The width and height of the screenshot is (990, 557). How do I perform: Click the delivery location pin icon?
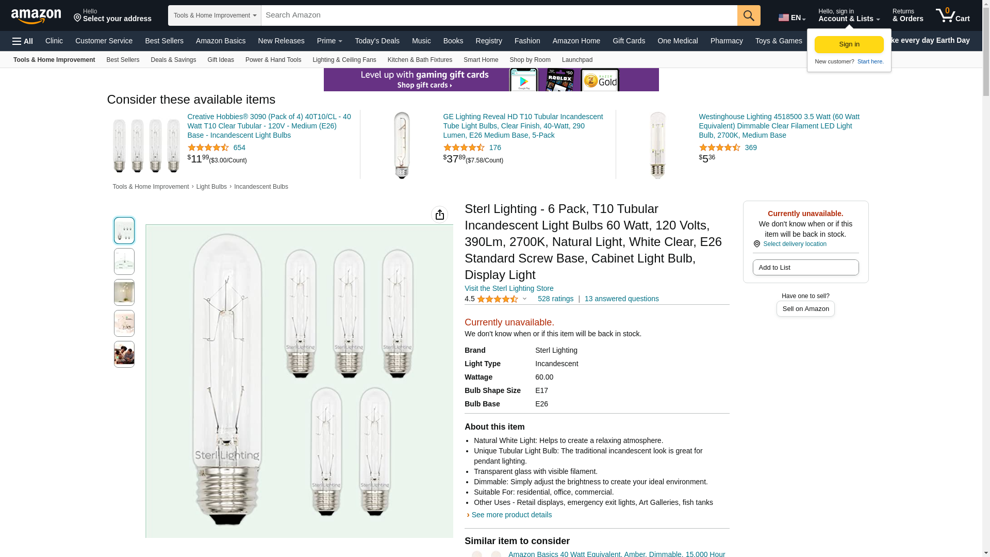click(x=756, y=244)
